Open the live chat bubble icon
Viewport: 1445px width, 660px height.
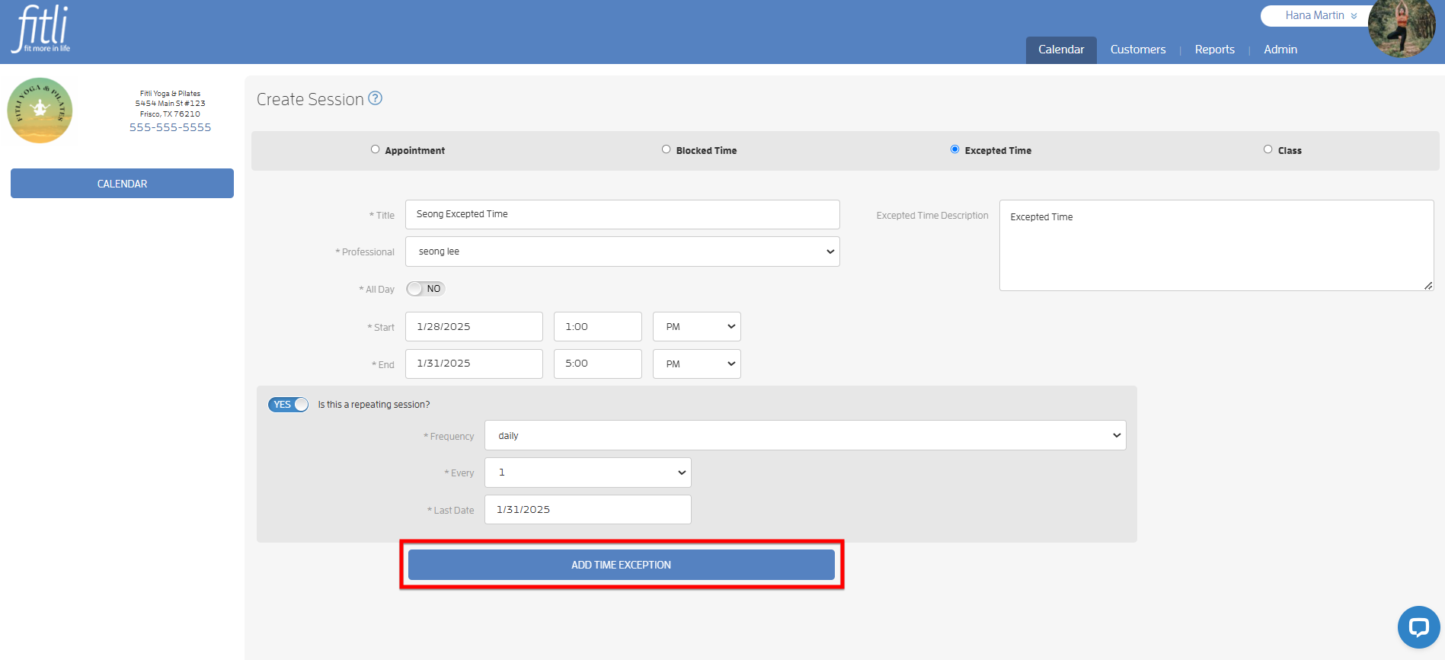(1418, 627)
